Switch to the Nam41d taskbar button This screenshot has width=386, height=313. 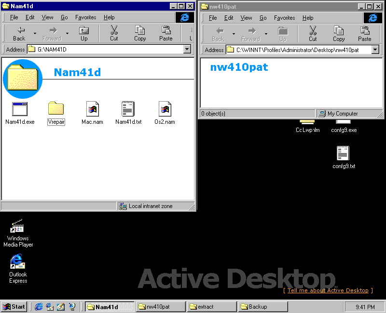(110, 307)
